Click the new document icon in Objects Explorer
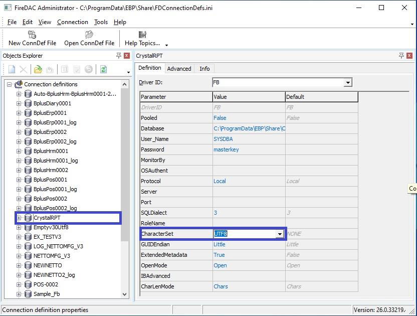Screen dimensions: 417x316 [x=12, y=70]
